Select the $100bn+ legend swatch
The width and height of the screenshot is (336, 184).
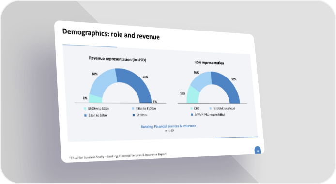point(134,115)
